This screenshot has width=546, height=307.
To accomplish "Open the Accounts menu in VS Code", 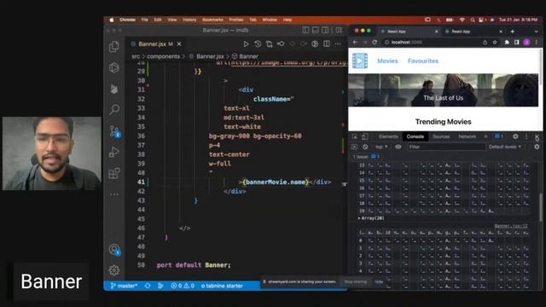I will [114, 250].
